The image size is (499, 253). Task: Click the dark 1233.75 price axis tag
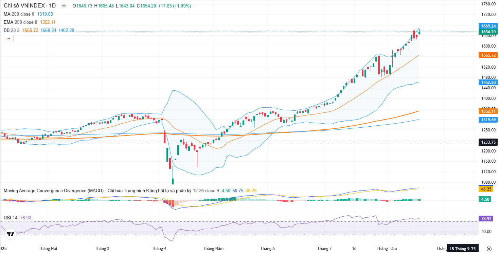pos(488,142)
